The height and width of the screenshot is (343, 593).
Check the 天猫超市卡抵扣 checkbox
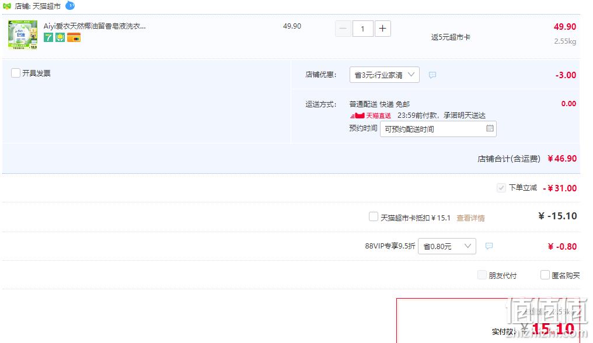click(x=374, y=216)
